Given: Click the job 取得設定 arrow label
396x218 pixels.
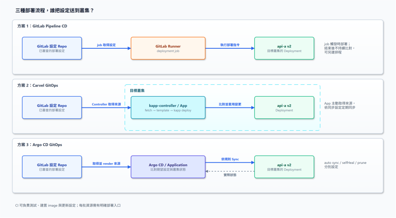Looking at the screenshot, I should click(x=106, y=45).
